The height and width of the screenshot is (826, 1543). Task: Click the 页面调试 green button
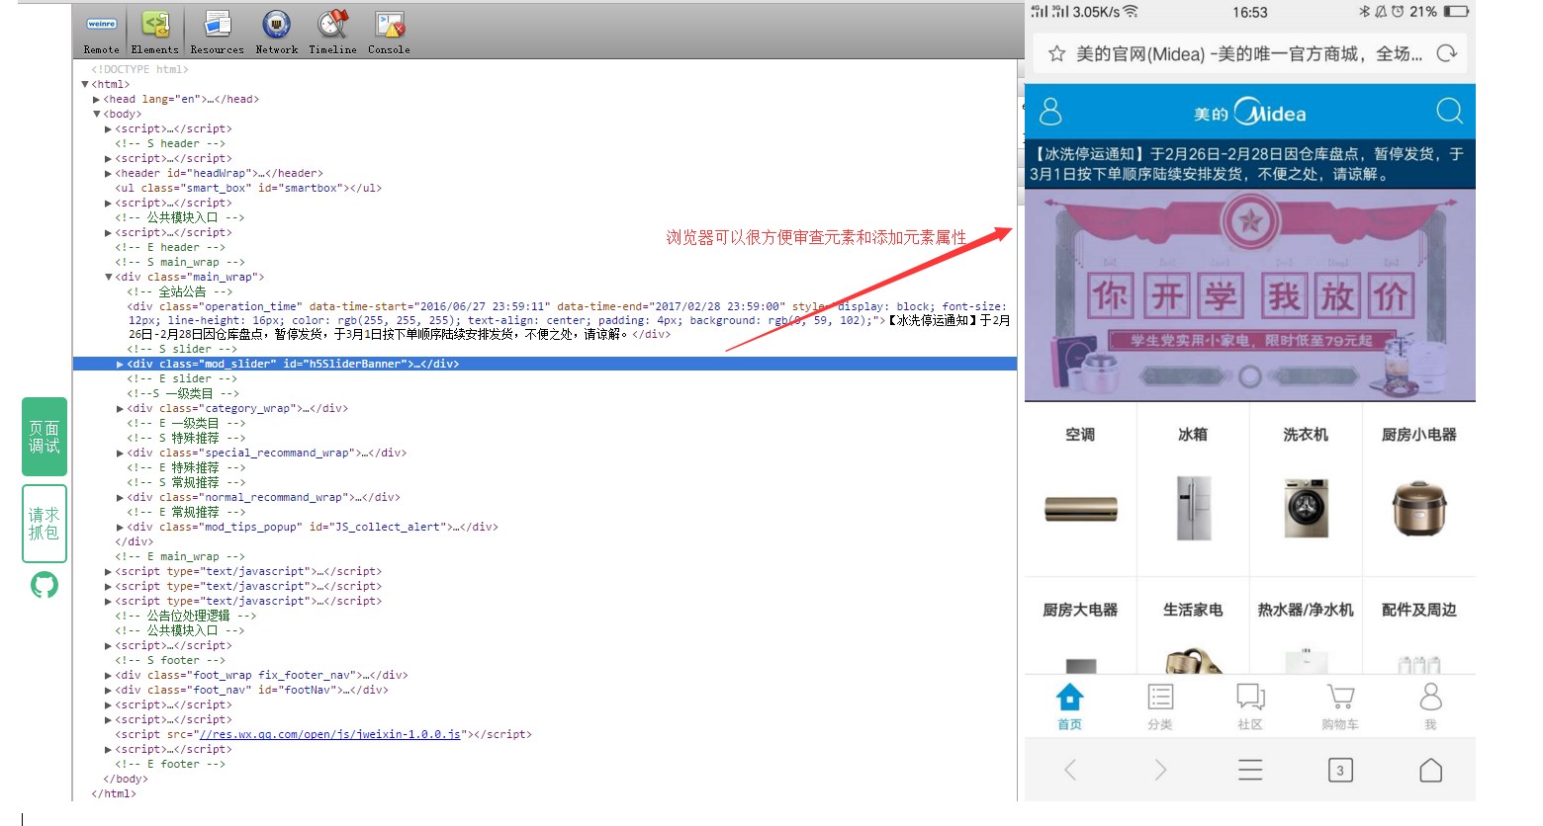45,437
